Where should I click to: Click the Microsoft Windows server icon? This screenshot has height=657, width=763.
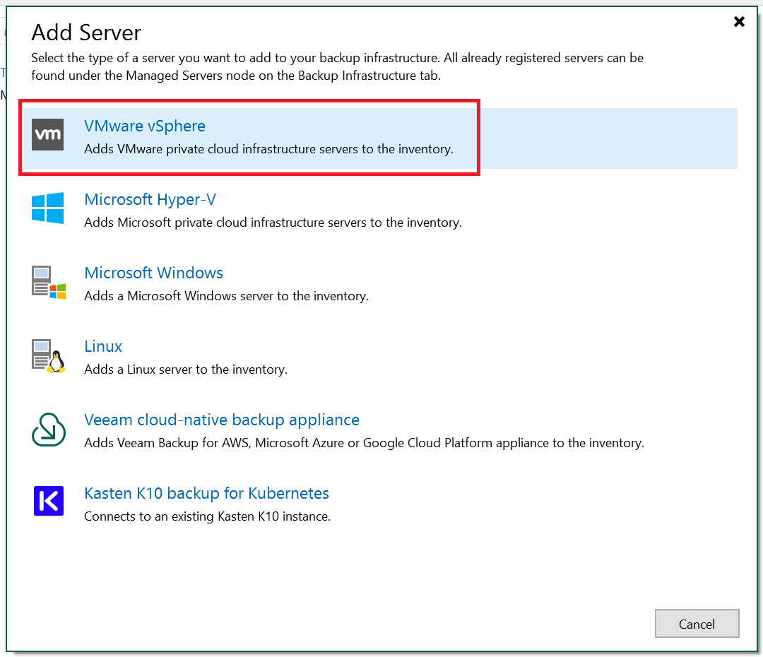[48, 283]
